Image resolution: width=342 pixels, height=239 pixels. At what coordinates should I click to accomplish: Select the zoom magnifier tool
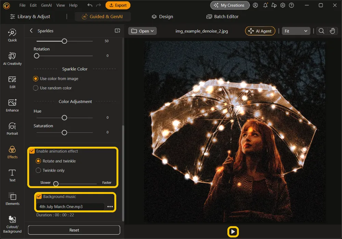pos(321,31)
